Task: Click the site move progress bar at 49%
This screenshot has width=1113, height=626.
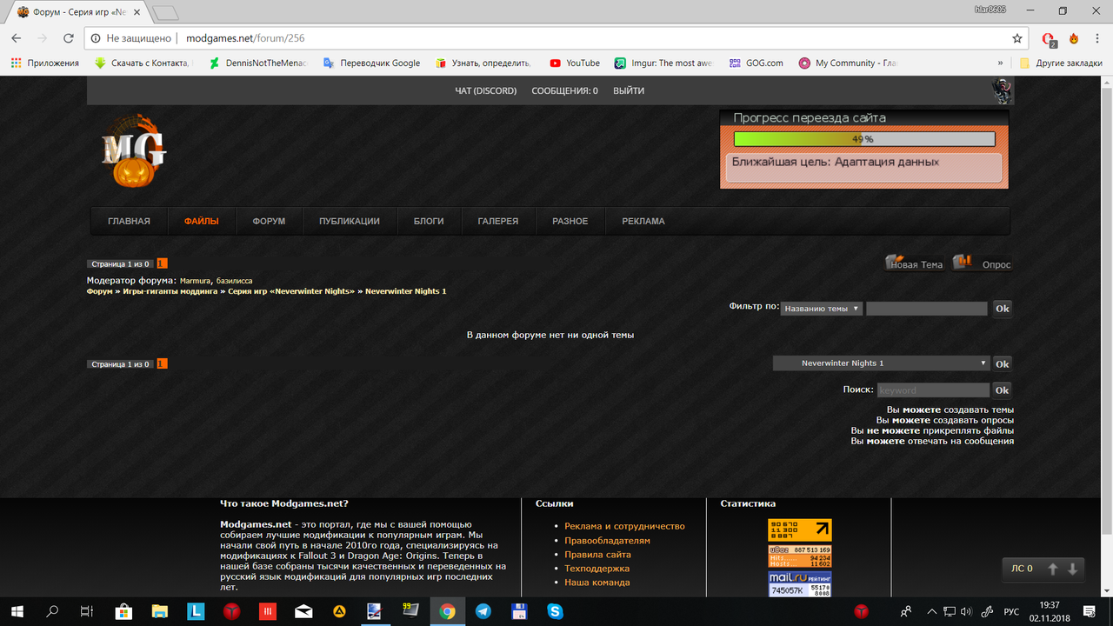Action: click(x=864, y=139)
